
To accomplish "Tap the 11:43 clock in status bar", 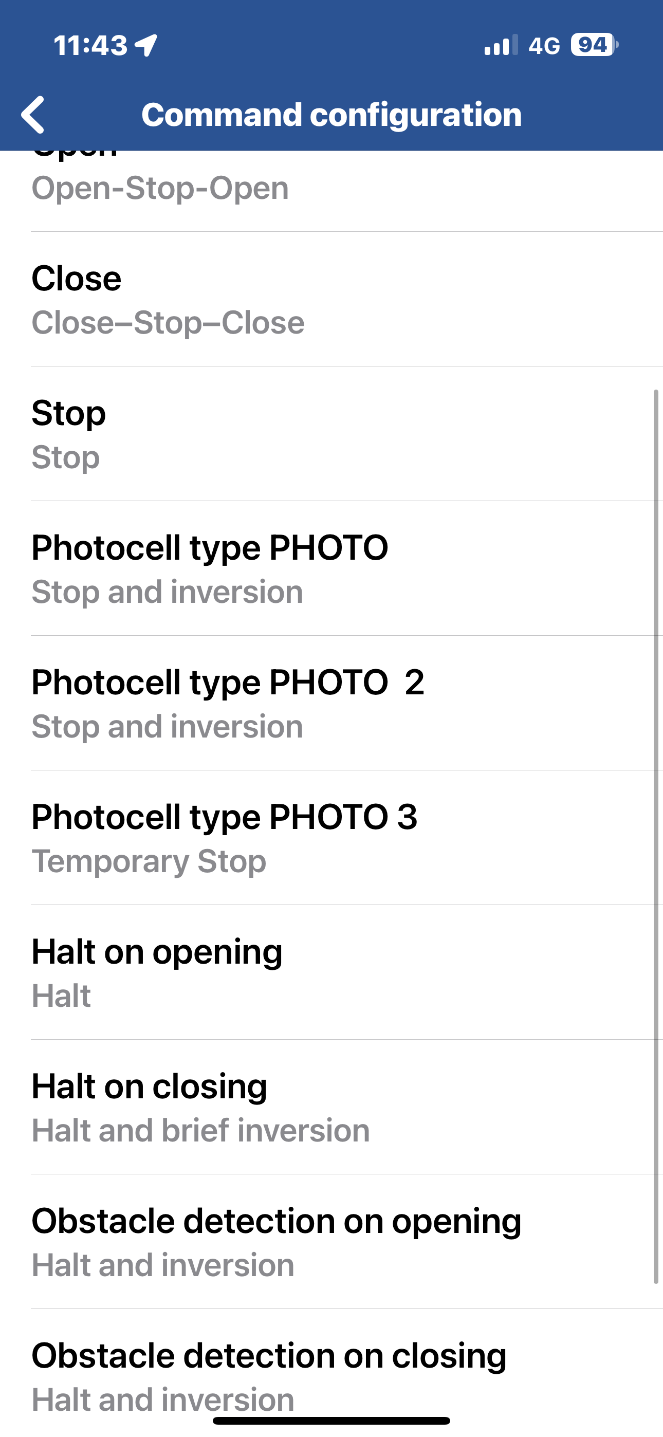I will click(90, 45).
